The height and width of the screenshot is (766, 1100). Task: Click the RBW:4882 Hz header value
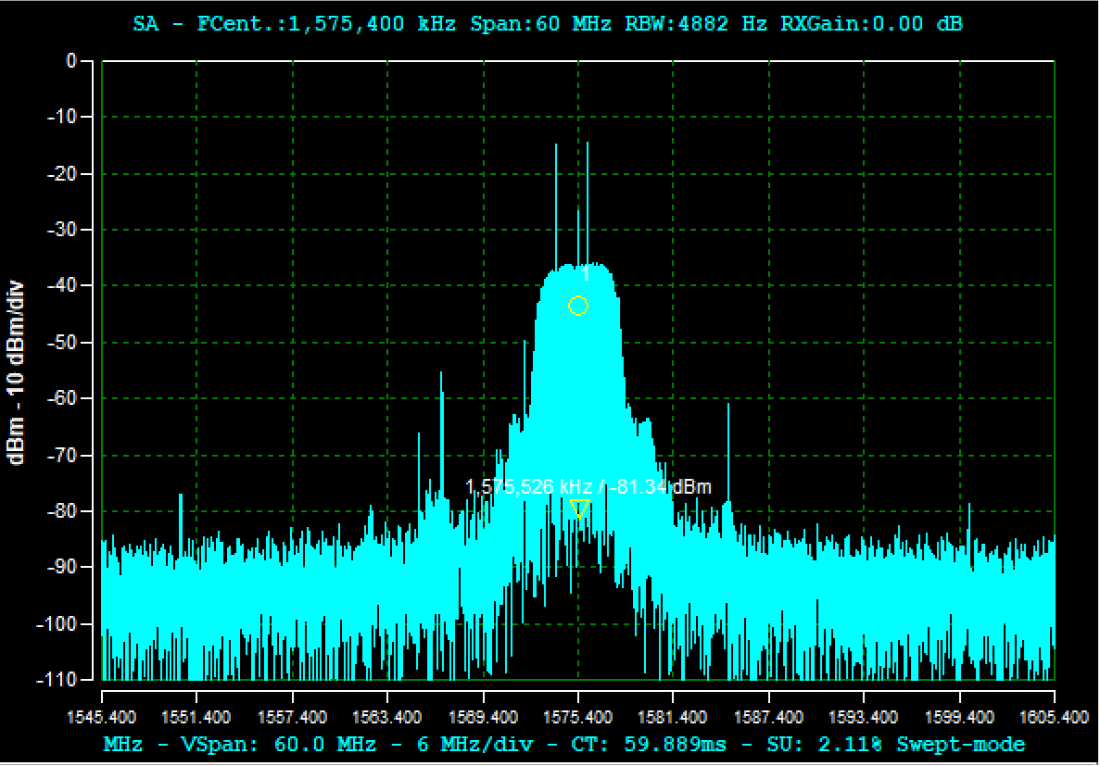click(x=695, y=24)
